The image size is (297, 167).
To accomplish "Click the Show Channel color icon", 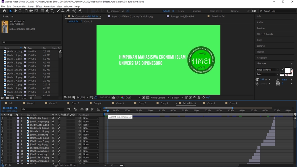I will [122, 97].
